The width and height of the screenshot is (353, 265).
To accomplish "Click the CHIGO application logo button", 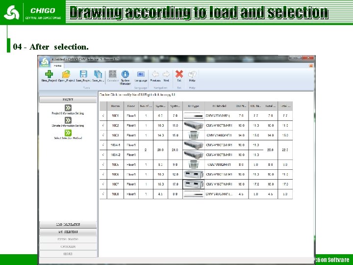I will tap(45, 62).
